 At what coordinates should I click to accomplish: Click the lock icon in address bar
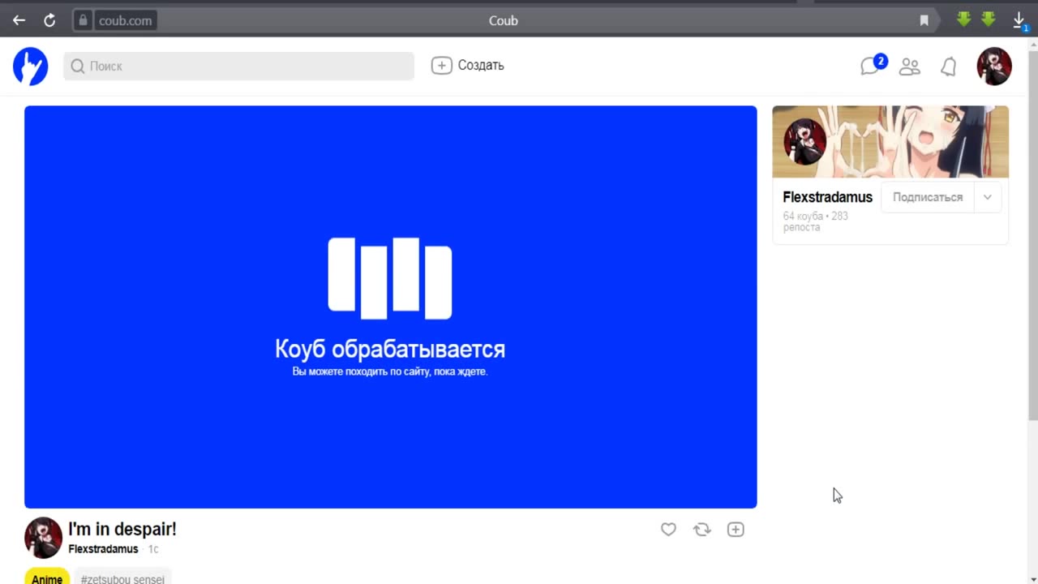point(83,20)
